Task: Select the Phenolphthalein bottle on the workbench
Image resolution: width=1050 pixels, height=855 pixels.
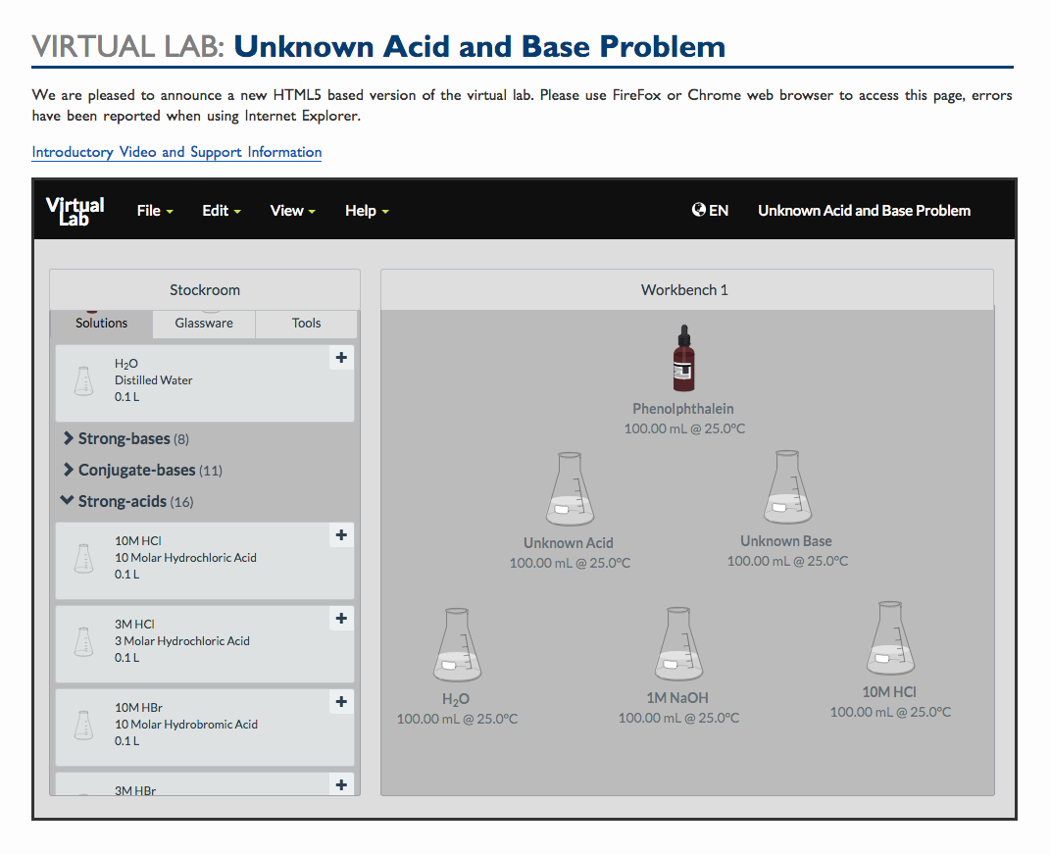Action: 683,358
